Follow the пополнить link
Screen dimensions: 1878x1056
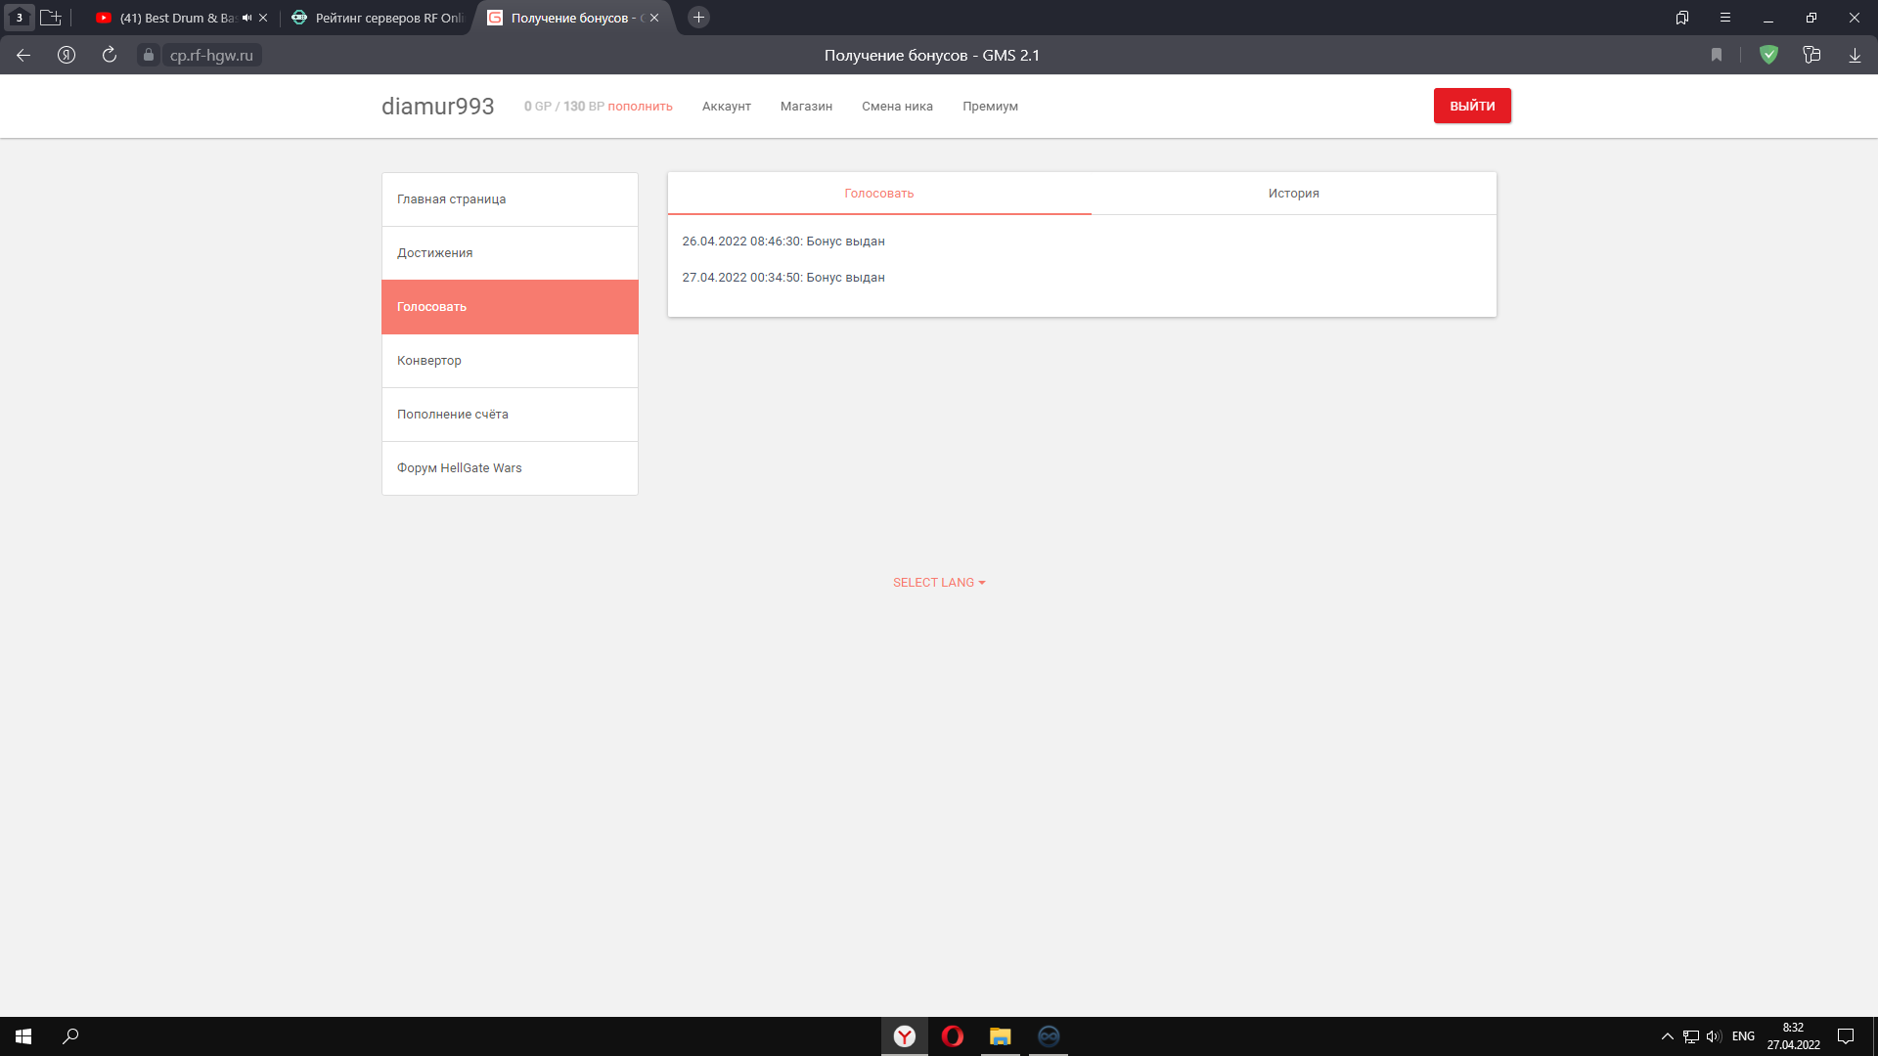tap(641, 107)
